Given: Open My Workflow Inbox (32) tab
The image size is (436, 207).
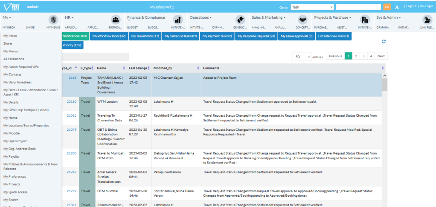Looking at the screenshot, I should [109, 36].
